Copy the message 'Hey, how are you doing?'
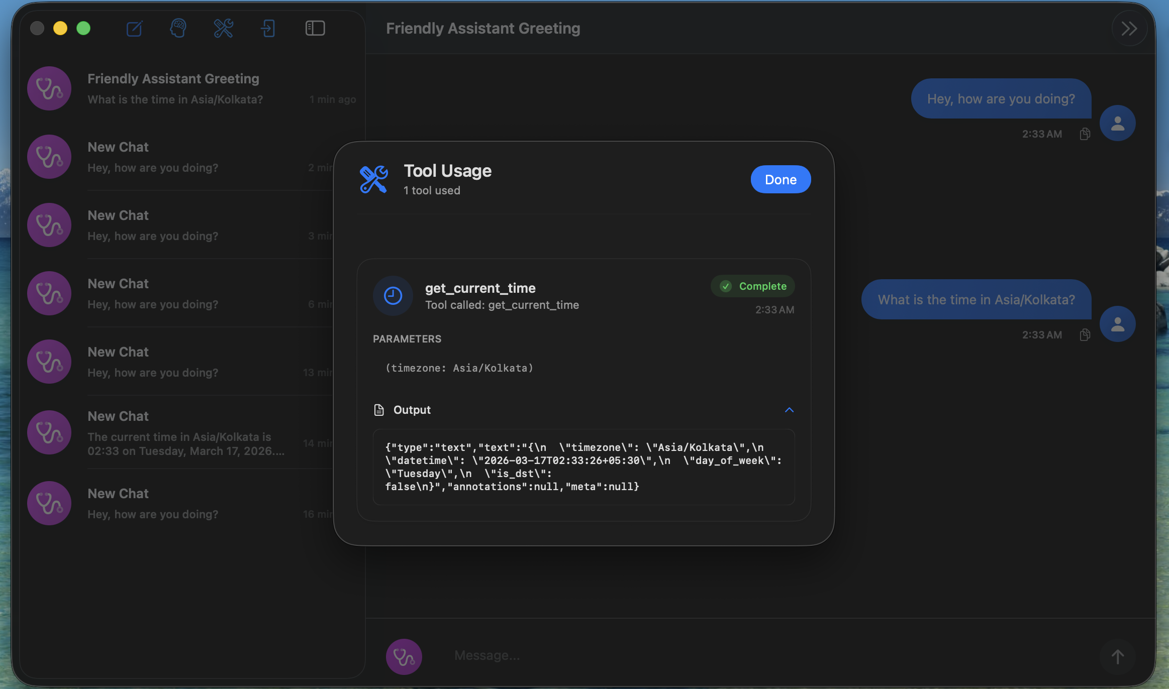 coord(1085,134)
